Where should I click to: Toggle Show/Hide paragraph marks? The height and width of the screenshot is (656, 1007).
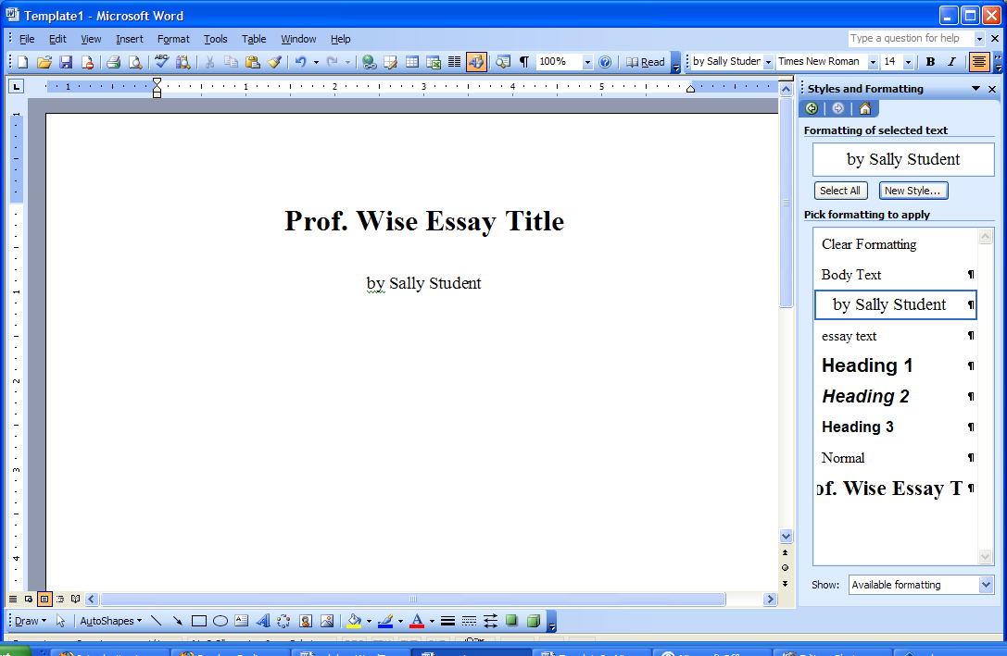point(524,62)
